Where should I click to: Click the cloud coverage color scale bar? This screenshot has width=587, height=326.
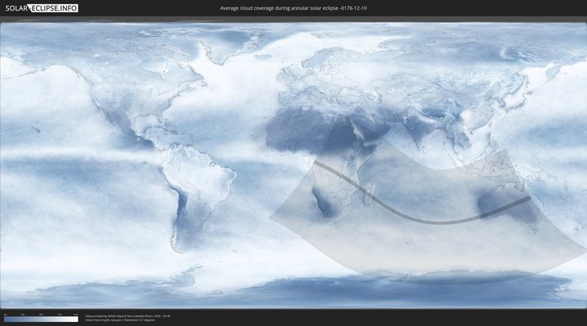pyautogui.click(x=42, y=319)
